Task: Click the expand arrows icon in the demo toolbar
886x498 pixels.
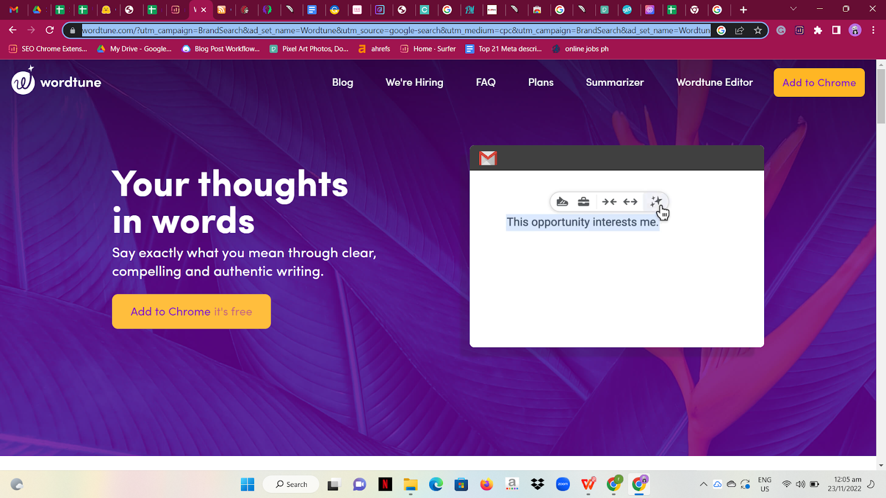Action: (x=630, y=201)
